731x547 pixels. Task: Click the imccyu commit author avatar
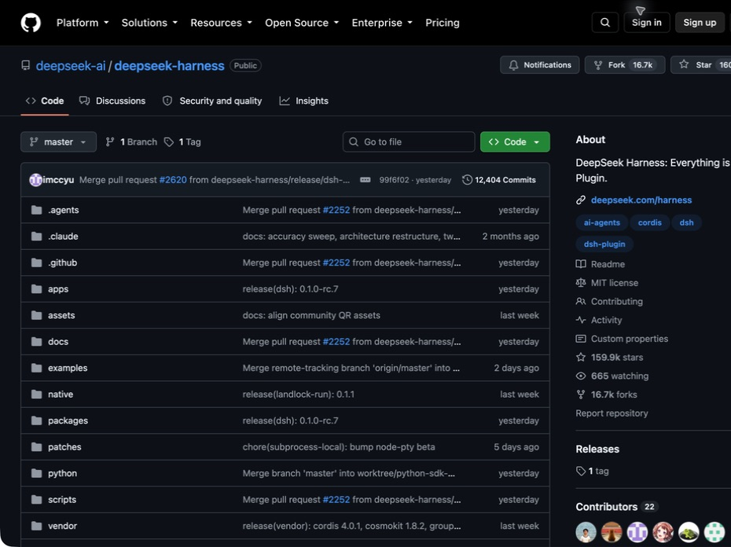(x=35, y=180)
